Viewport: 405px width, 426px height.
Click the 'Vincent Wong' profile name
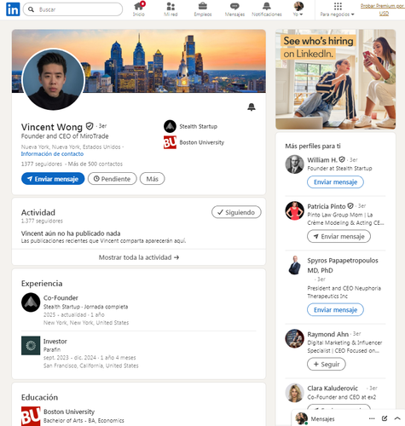pos(52,127)
